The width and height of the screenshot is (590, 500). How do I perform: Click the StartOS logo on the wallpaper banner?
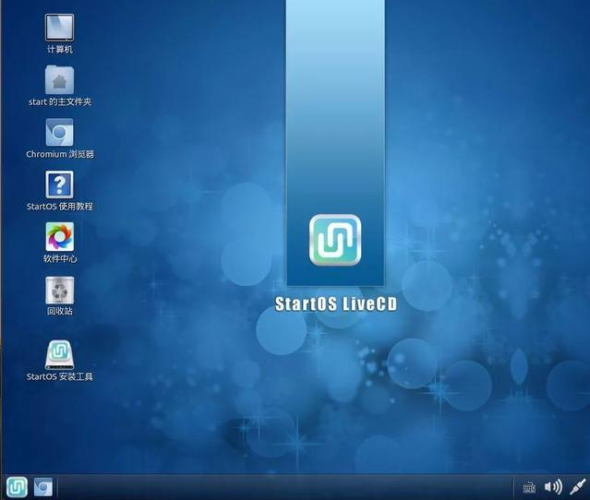point(335,241)
